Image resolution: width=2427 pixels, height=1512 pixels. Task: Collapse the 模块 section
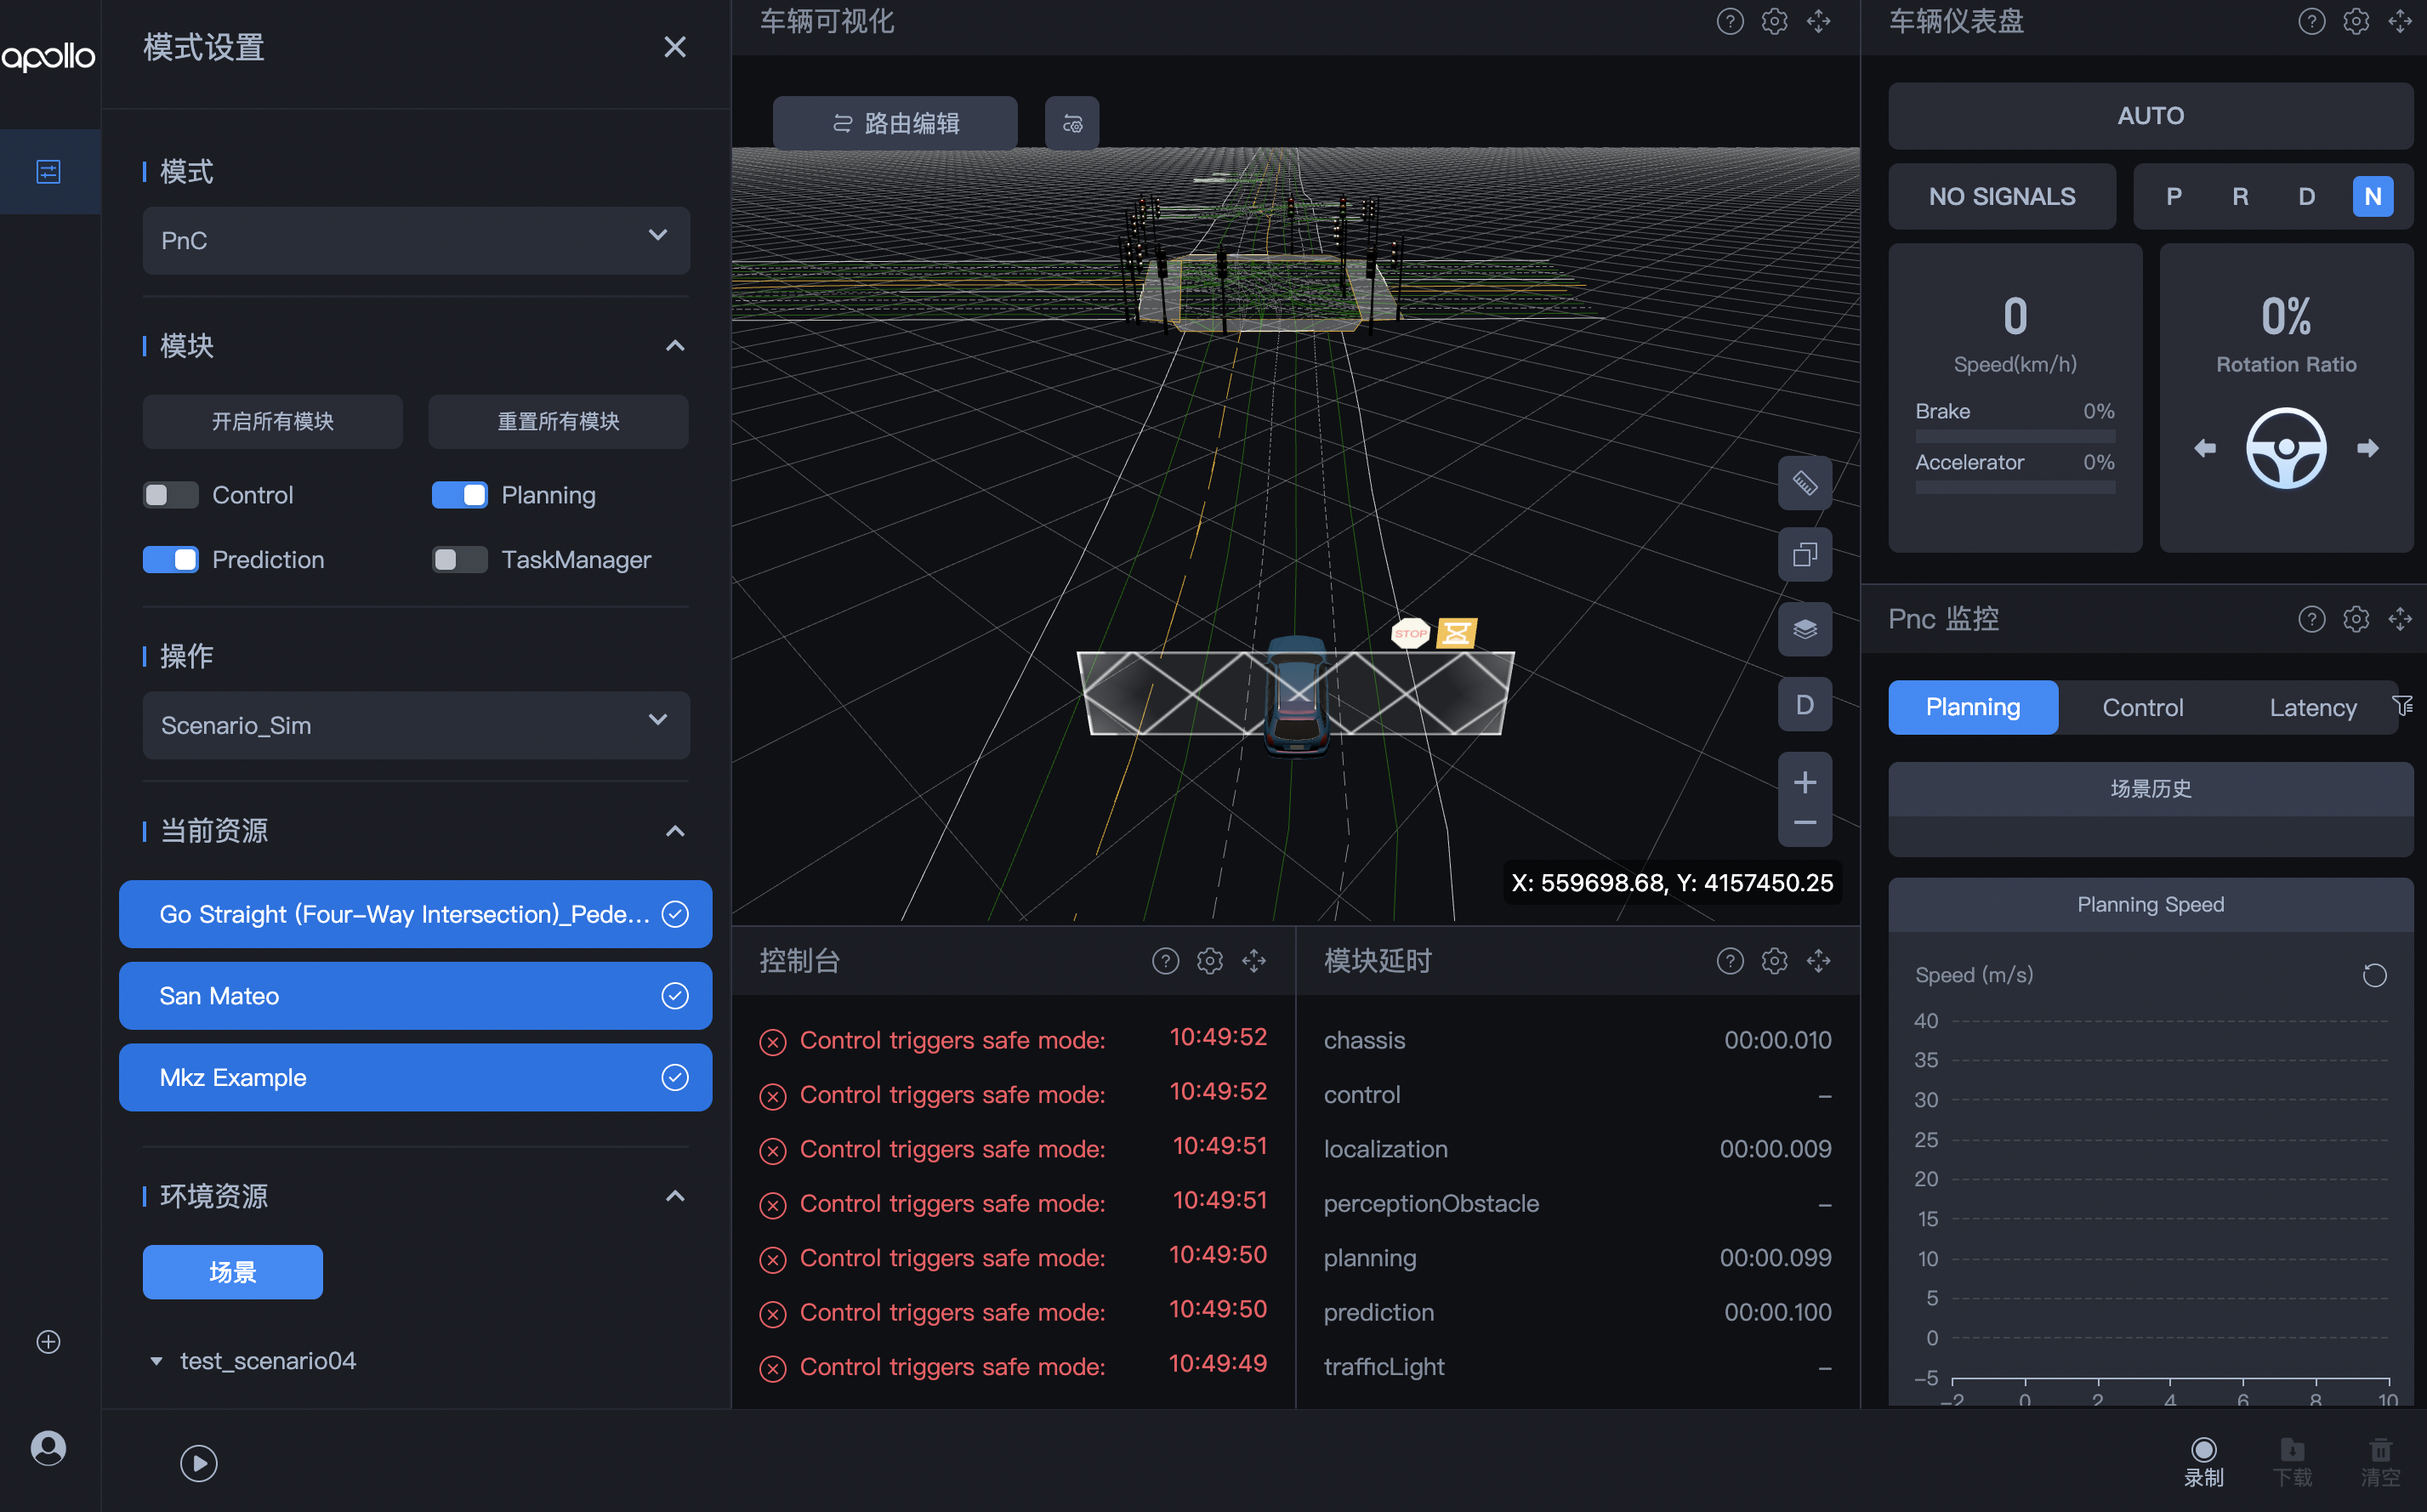(675, 346)
